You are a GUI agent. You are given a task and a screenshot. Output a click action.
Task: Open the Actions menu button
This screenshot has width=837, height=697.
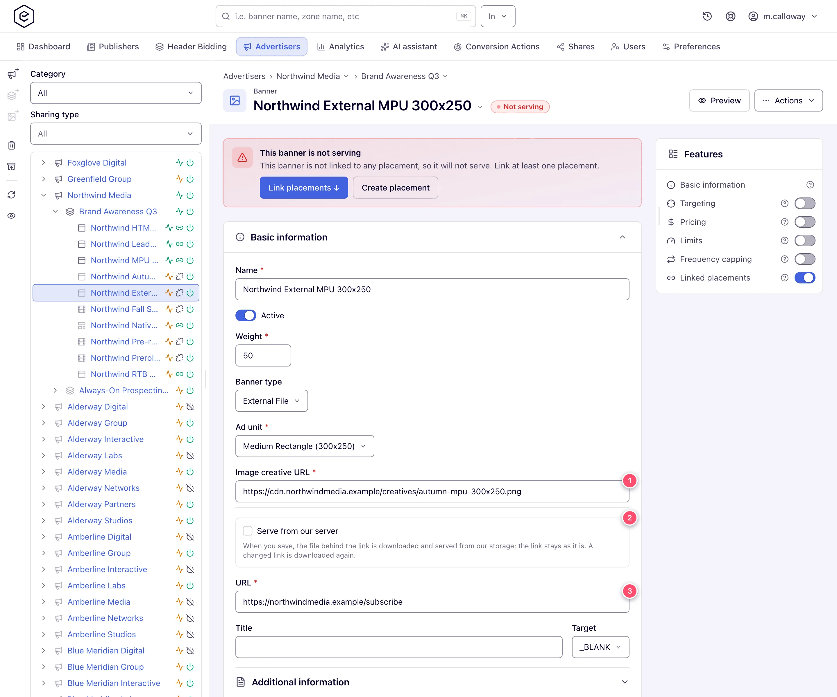tap(788, 100)
